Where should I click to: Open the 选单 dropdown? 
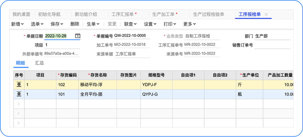pos(37,24)
